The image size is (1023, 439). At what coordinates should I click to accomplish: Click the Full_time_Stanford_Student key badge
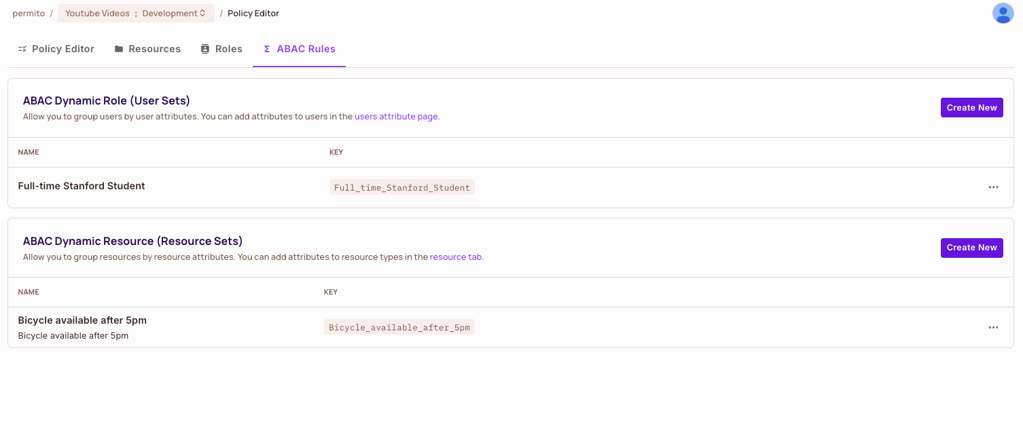pos(401,188)
